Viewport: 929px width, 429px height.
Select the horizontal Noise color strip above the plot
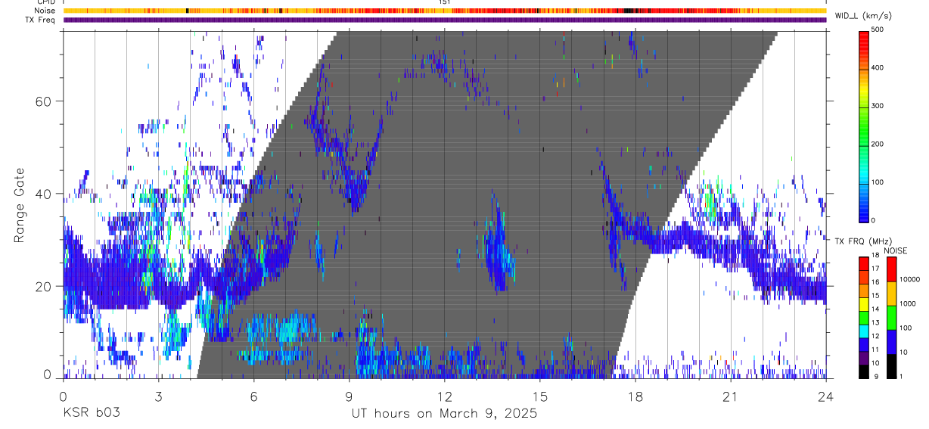coord(445,11)
